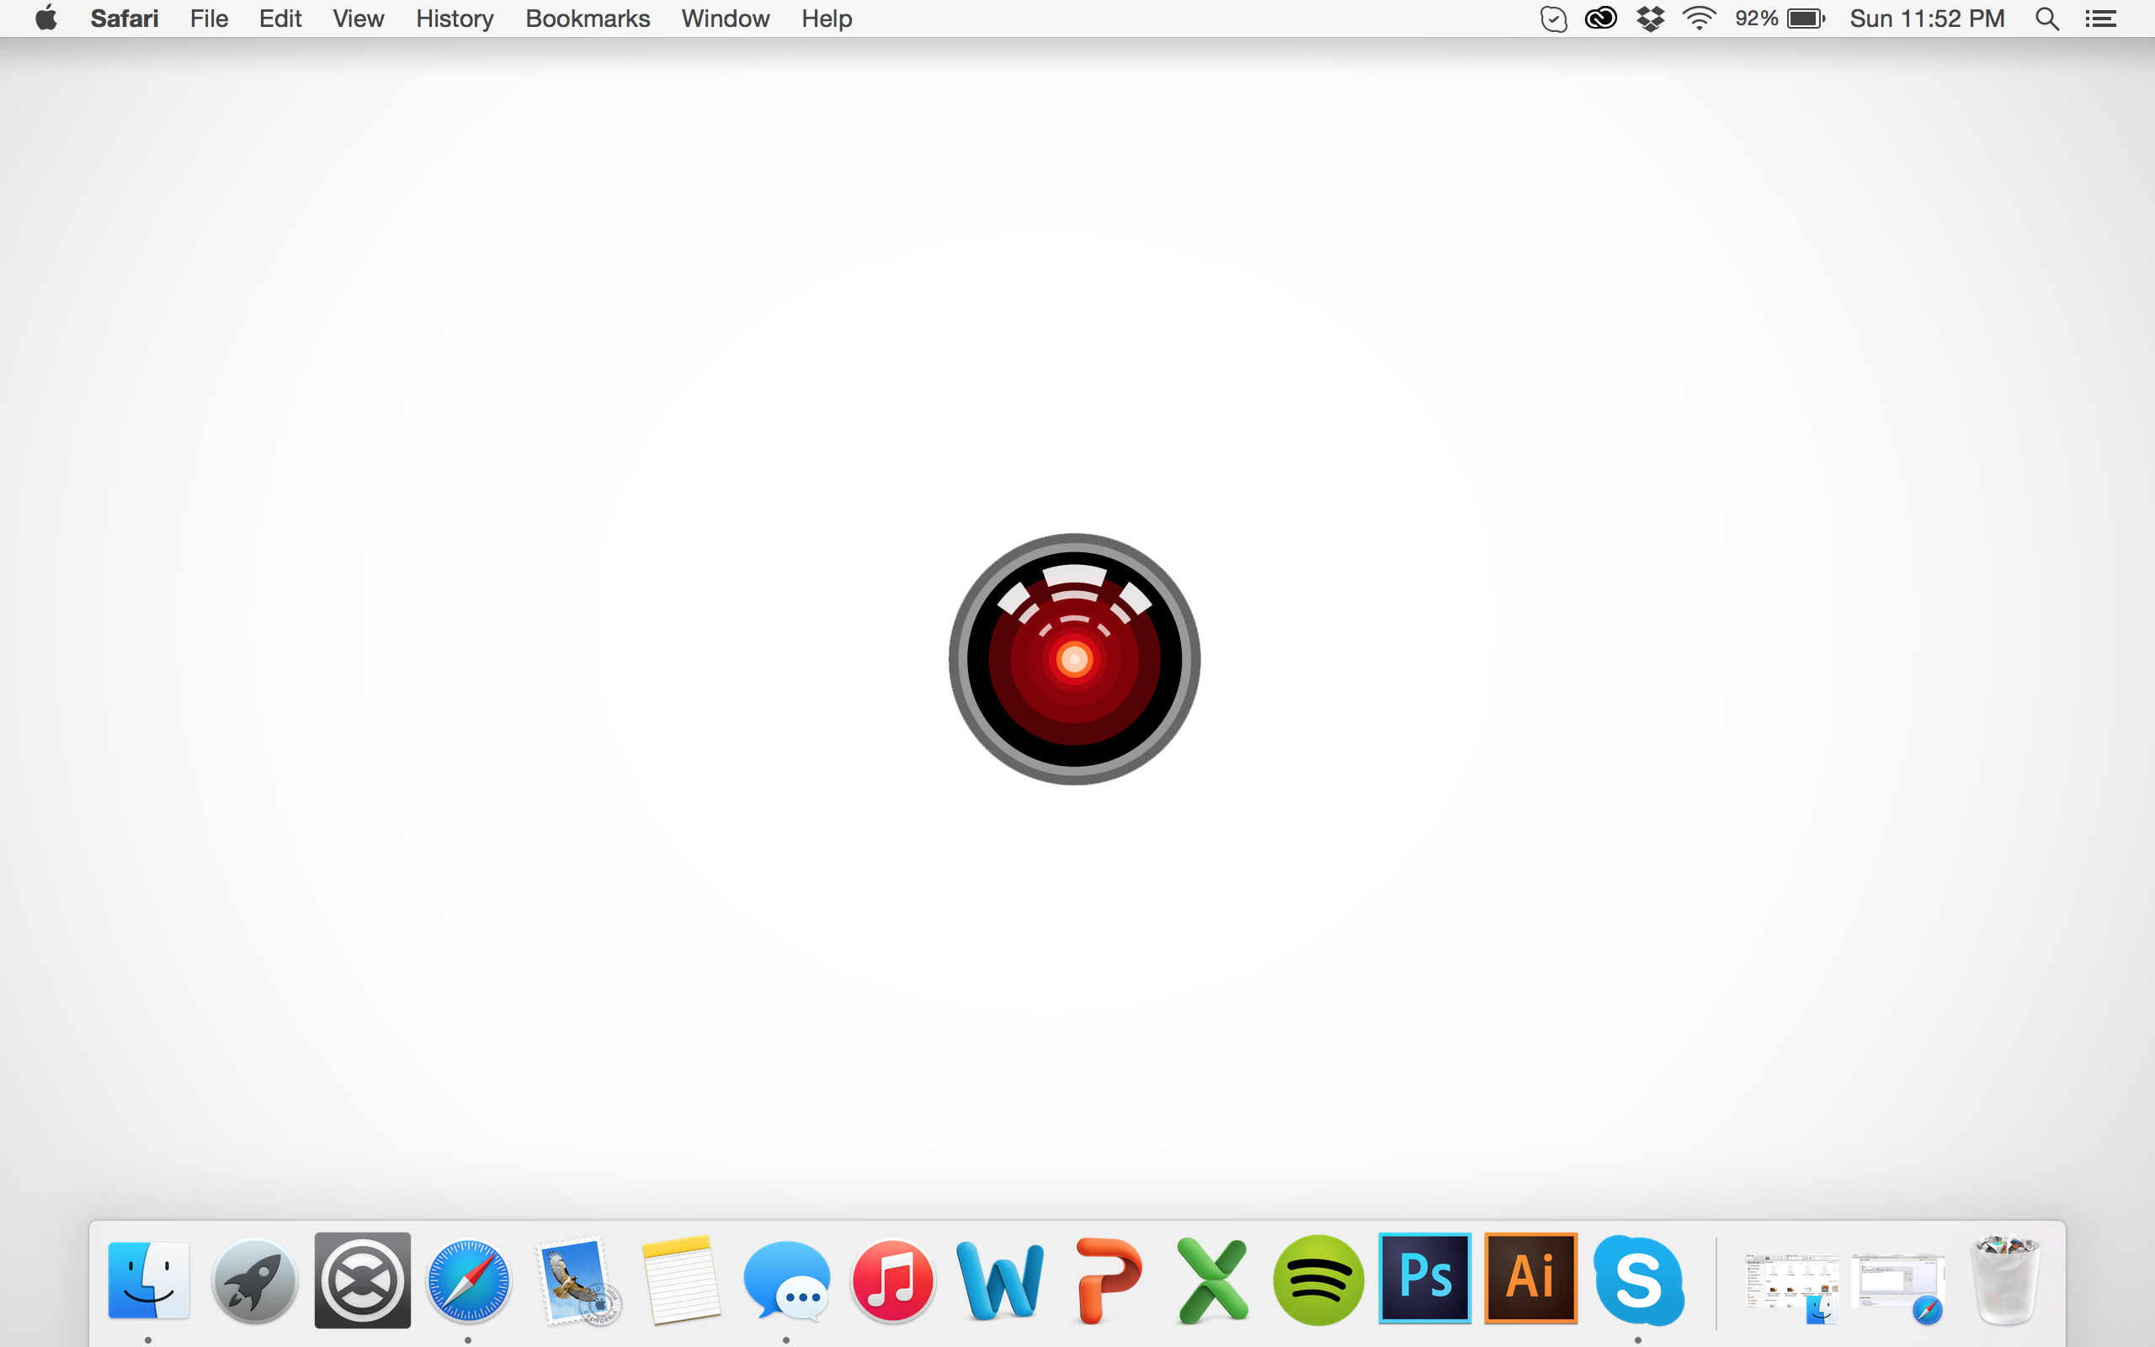This screenshot has height=1347, width=2155.
Task: Open Messages chat bubble icon
Action: click(x=786, y=1281)
